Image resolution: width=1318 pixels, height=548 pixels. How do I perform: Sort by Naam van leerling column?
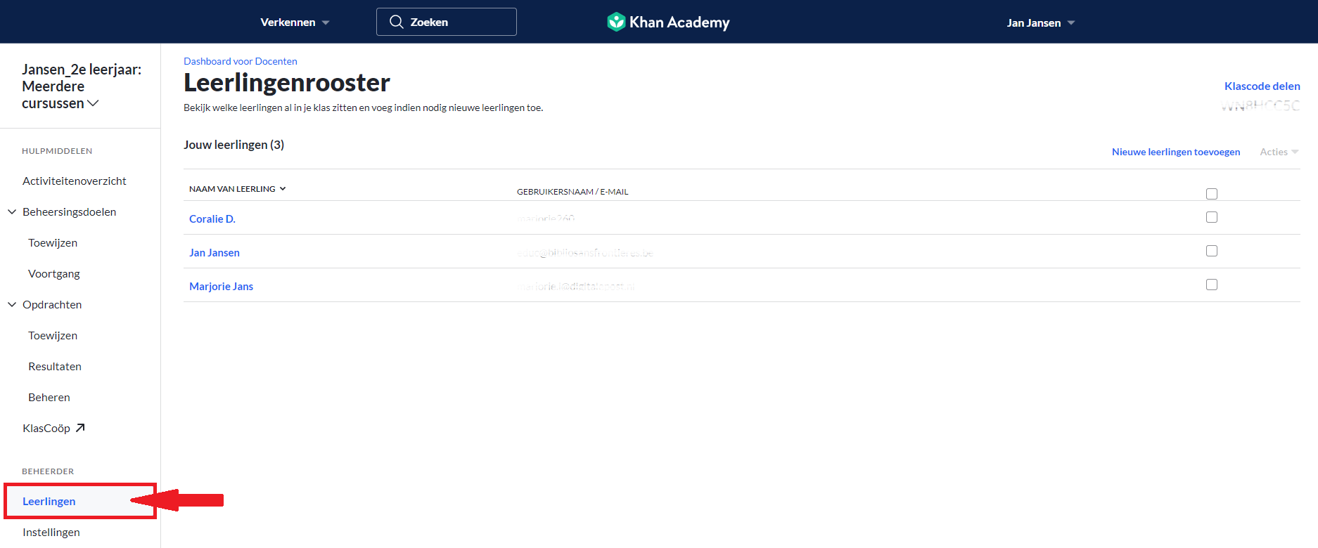(237, 189)
